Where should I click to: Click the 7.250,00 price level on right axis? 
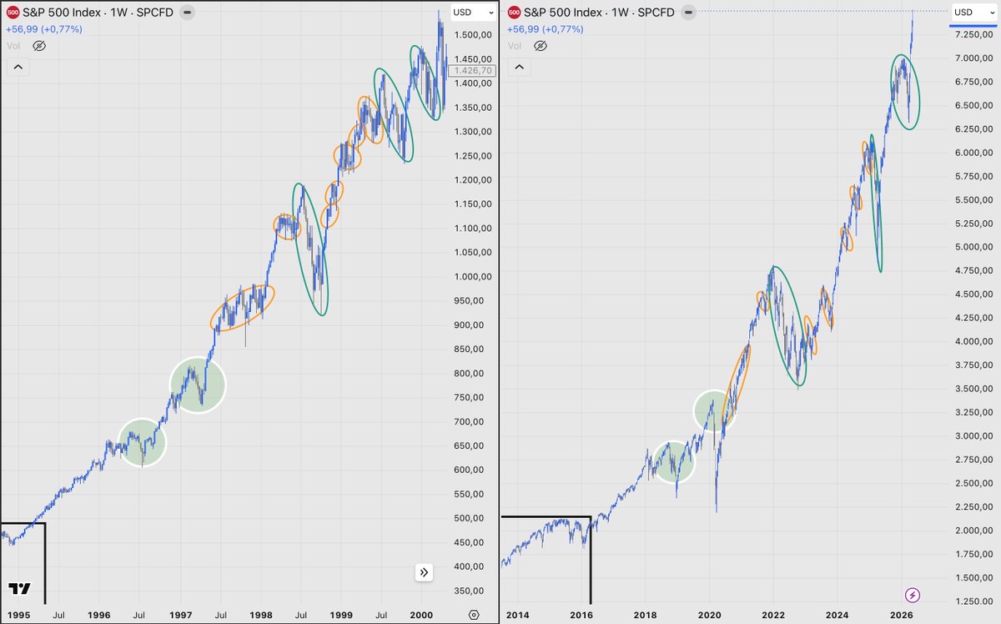point(973,34)
